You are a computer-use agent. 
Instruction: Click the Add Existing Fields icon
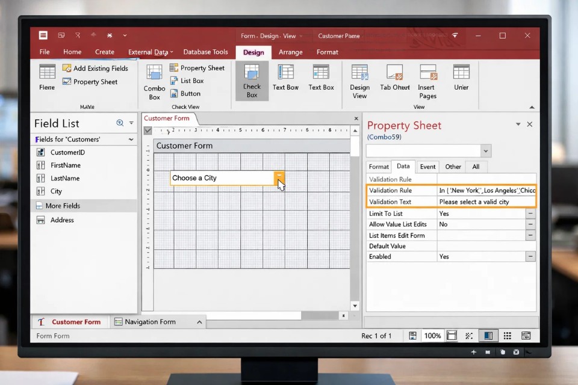click(x=67, y=69)
